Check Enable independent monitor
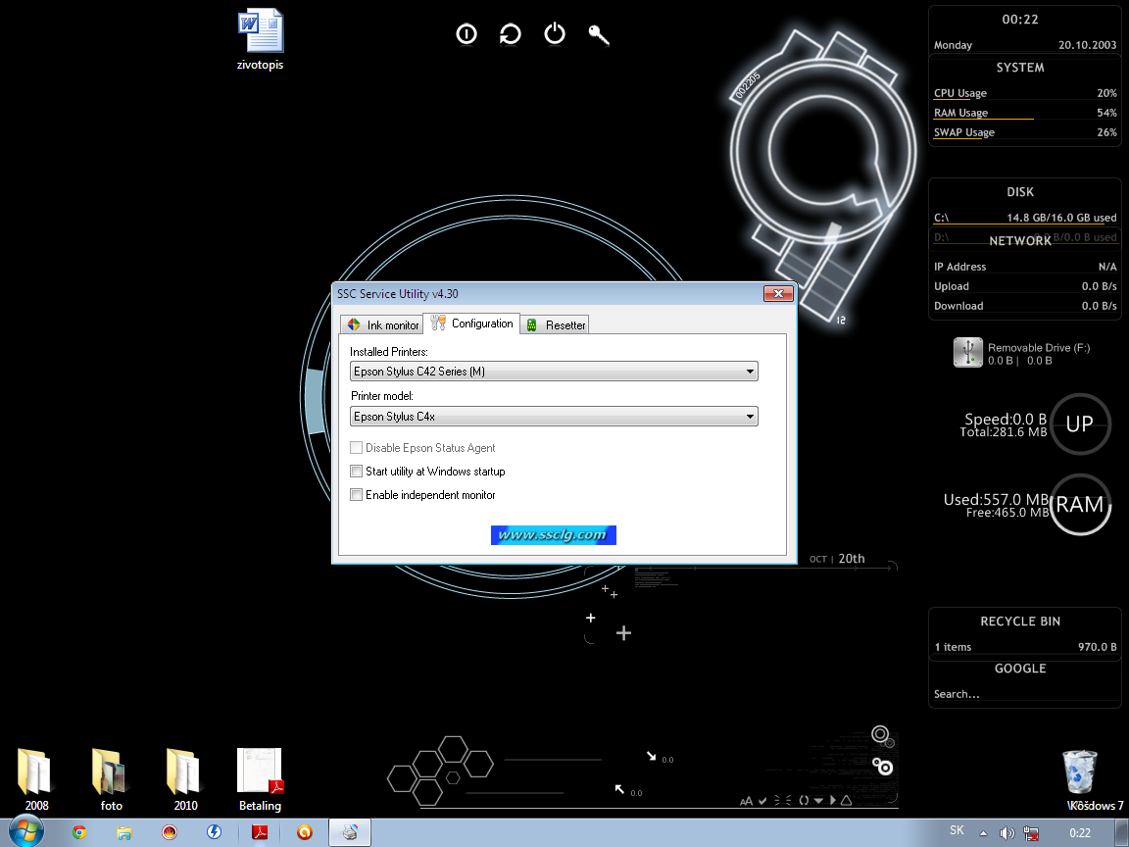 click(x=356, y=495)
